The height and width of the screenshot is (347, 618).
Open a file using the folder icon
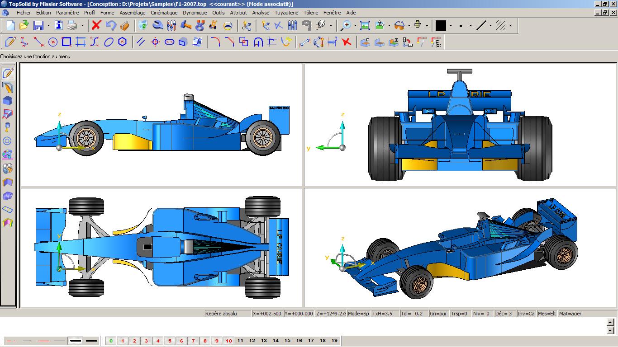[x=24, y=25]
